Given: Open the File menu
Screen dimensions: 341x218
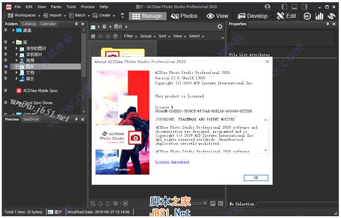Looking at the screenshot, I should pos(18,7).
